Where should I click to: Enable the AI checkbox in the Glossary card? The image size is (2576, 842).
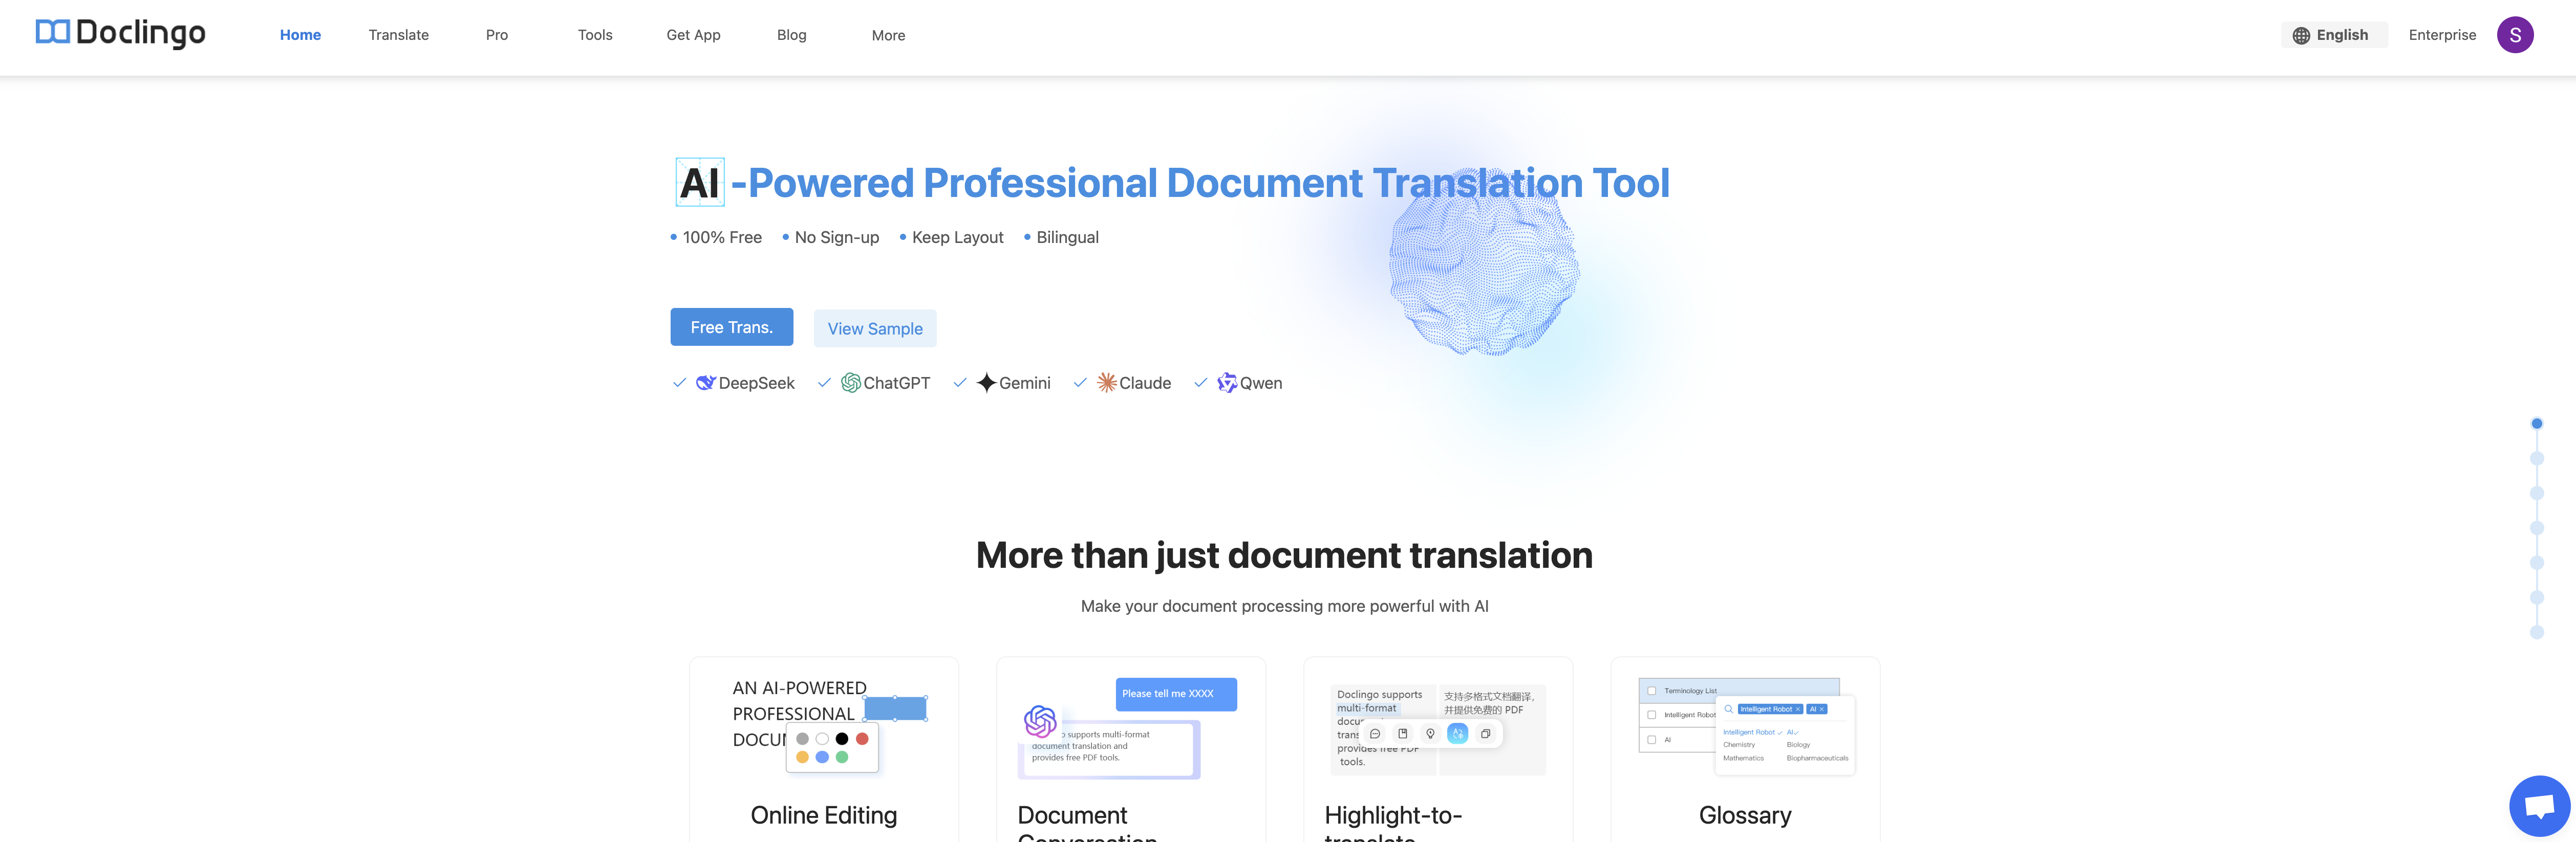(1652, 739)
